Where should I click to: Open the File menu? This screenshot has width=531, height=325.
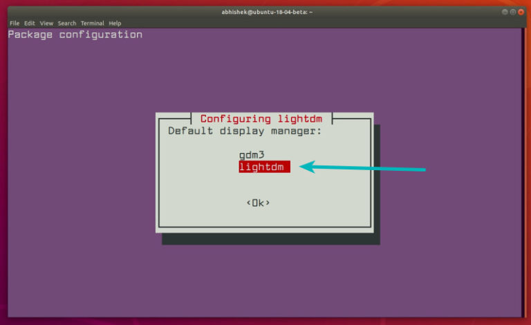(14, 23)
